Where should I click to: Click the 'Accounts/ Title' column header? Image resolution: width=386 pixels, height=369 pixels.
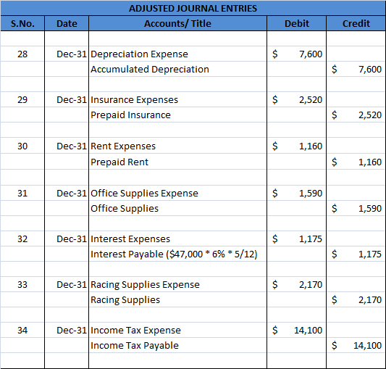(177, 23)
